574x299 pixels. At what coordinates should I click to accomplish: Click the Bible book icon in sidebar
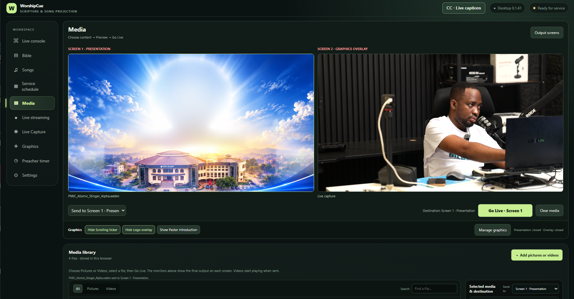(16, 56)
